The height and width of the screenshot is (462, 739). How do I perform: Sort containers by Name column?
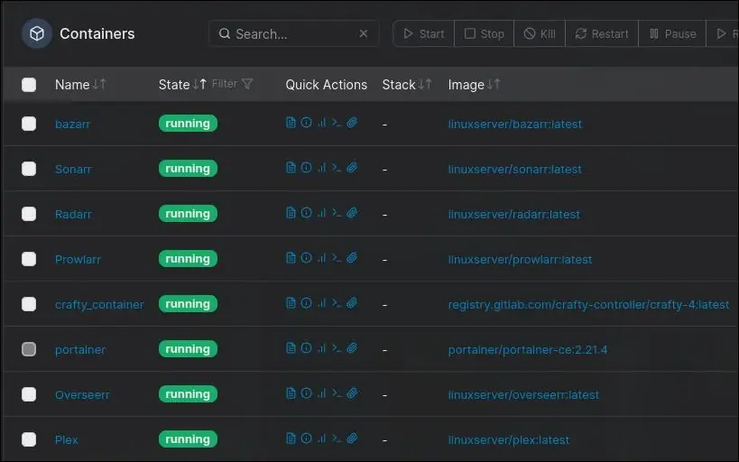(x=80, y=85)
